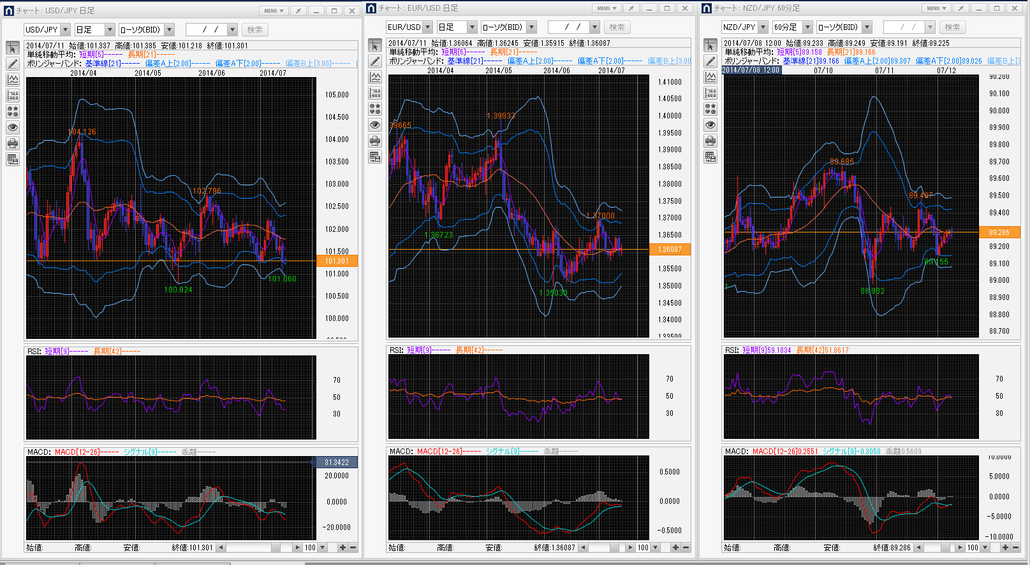Click the scale settings icon in USD/JPY chart

click(x=13, y=96)
